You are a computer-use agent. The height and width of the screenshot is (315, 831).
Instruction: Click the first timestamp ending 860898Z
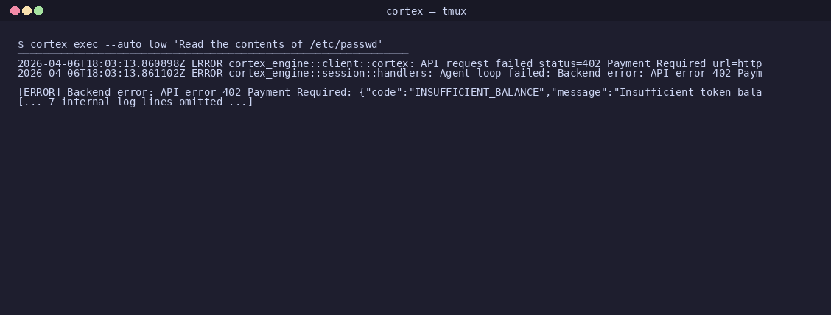101,63
